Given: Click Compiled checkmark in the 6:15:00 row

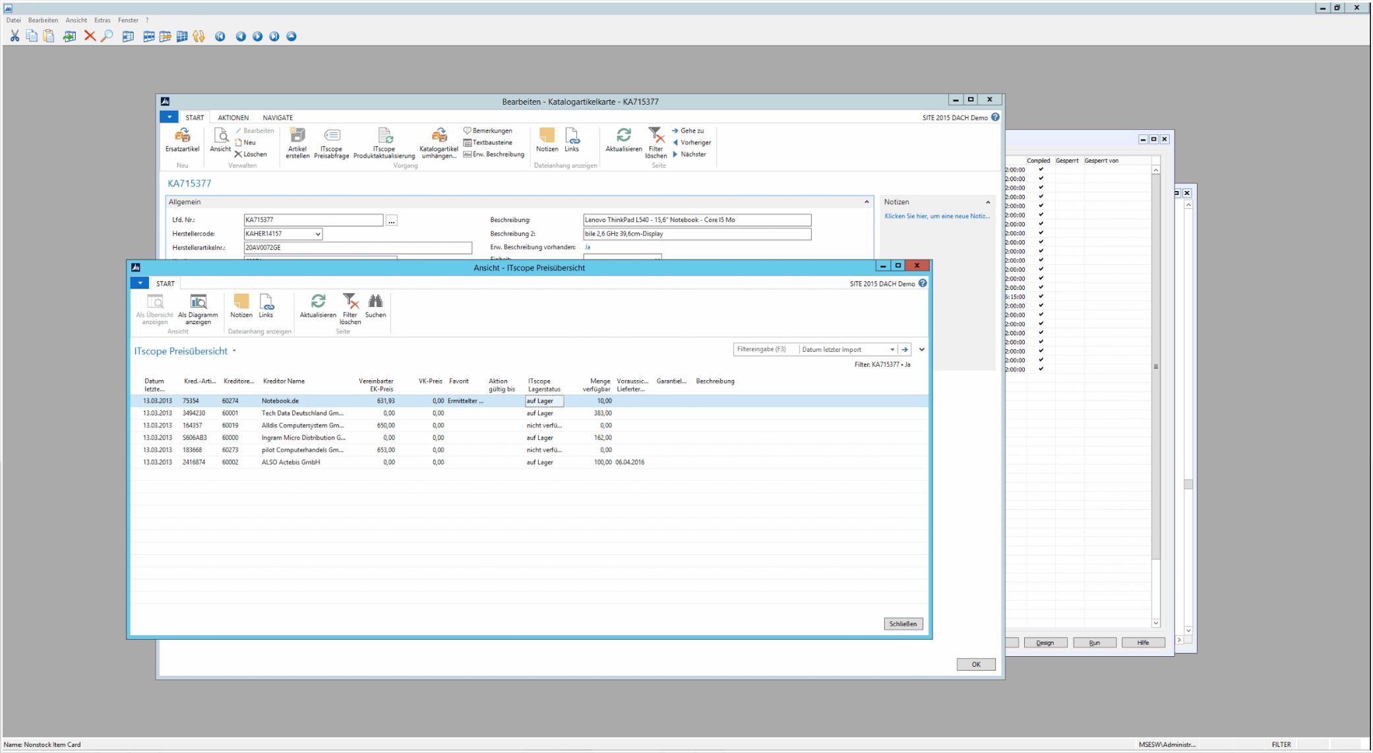Looking at the screenshot, I should click(1041, 296).
